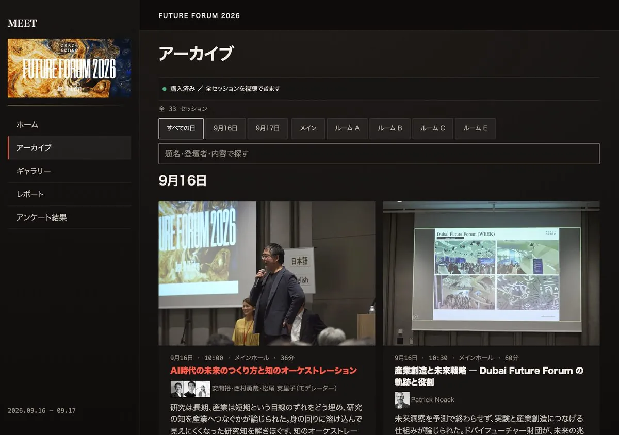Image resolution: width=619 pixels, height=435 pixels.
Task: Click the 未来洞察を予測で終わらせず description text
Action: 489,424
